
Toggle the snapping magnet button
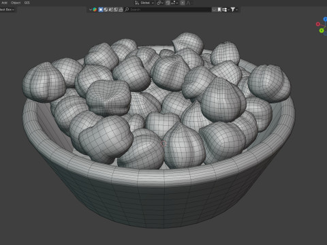[x=168, y=3]
